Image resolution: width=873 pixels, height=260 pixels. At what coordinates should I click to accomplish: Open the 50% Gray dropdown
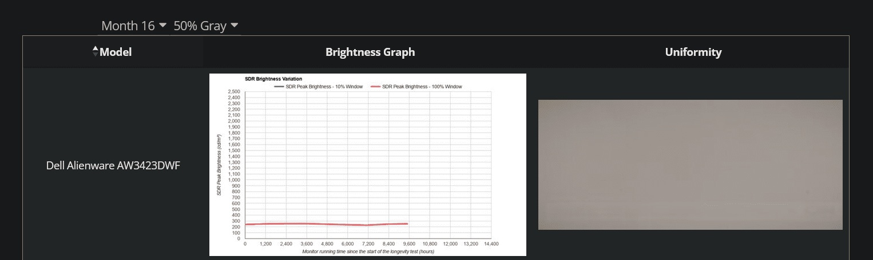tap(206, 26)
